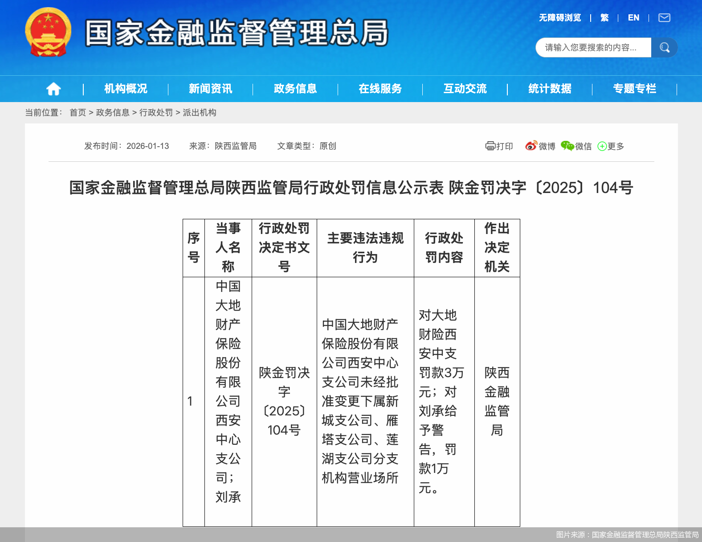Click the 行政处罚 breadcrumb link

(156, 113)
